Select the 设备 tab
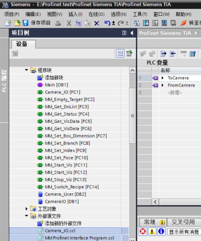Screen dimensions: 201x241 point(23,44)
